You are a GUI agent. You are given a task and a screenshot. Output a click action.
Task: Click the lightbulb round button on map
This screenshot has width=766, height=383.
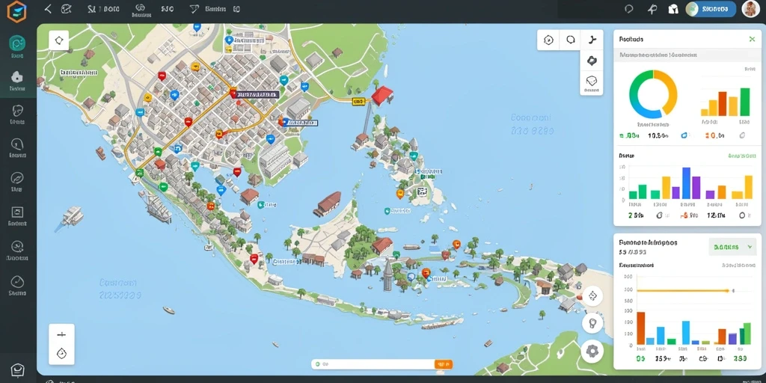(592, 323)
